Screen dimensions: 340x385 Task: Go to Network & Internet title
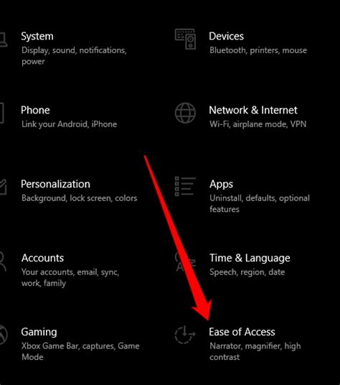253,110
